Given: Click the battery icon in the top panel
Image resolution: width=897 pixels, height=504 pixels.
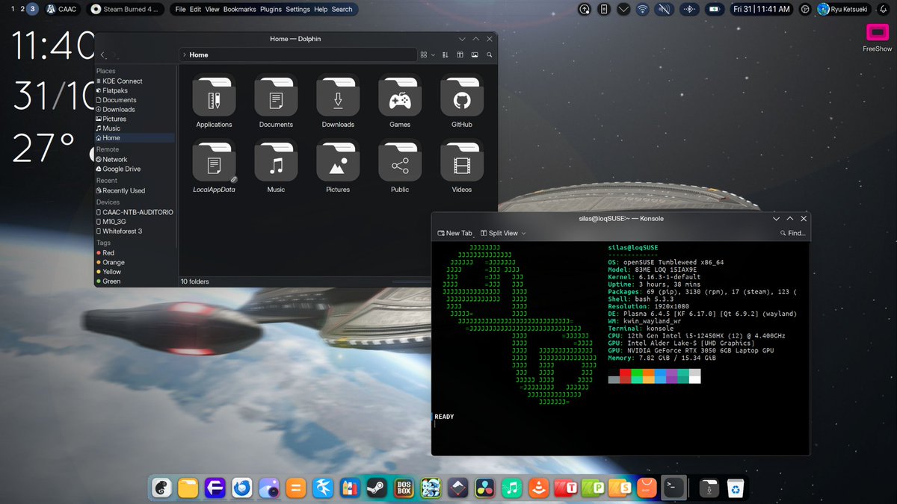Looking at the screenshot, I should [715, 9].
